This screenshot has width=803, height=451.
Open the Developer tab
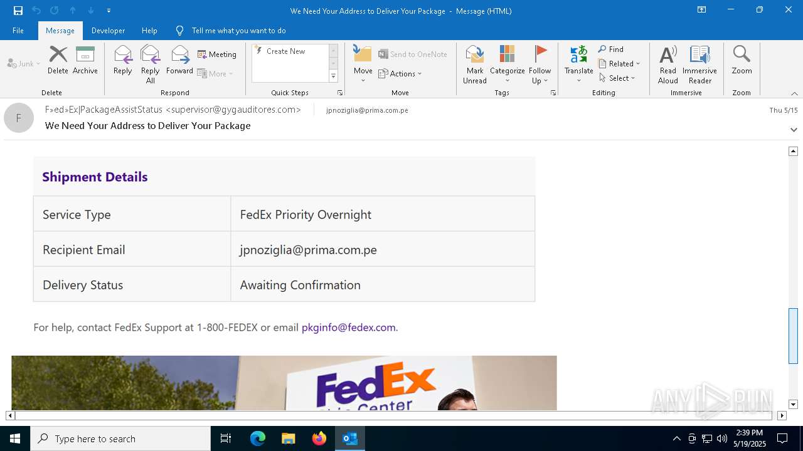(x=108, y=31)
